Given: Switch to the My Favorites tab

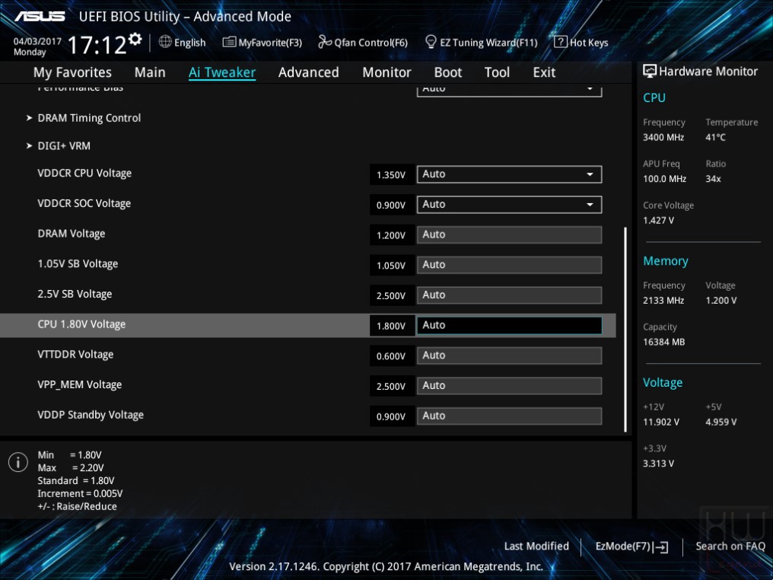Looking at the screenshot, I should click(72, 72).
